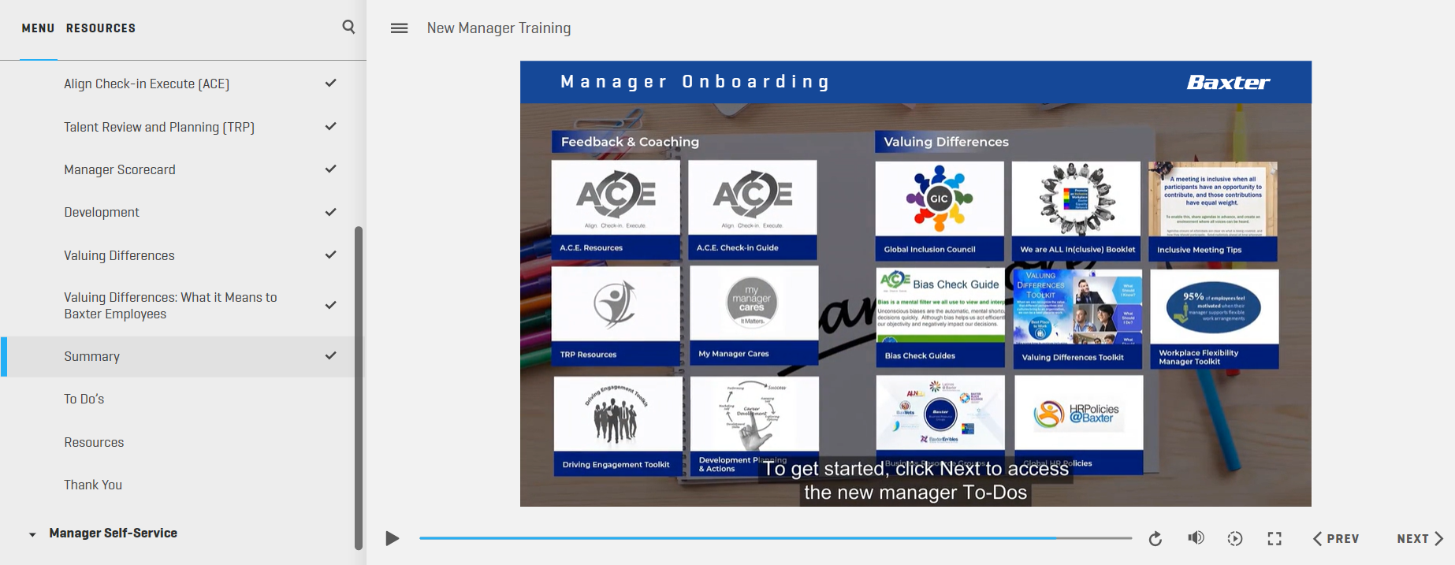This screenshot has height=565, width=1455.
Task: Click the Manager Onboarding slide title
Action: click(694, 82)
